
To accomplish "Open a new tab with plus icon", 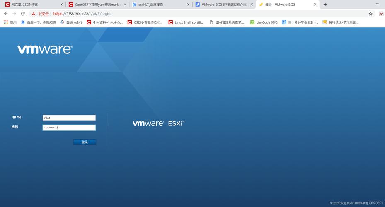I will point(325,5).
